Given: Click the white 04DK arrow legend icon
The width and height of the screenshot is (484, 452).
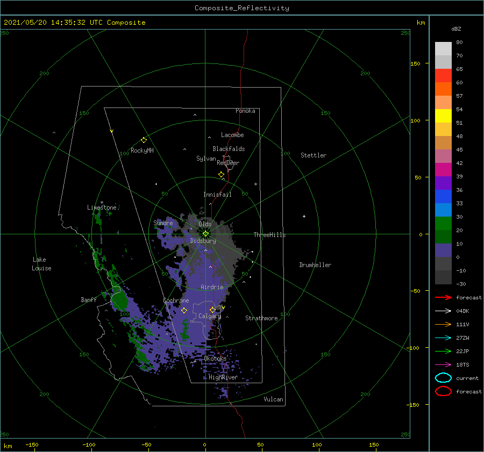Looking at the screenshot, I should (x=443, y=311).
